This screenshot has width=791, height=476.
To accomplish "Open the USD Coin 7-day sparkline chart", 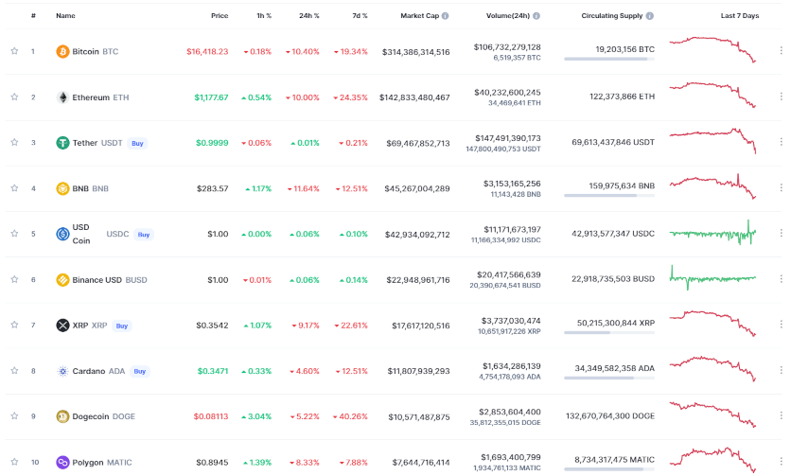I will click(712, 233).
